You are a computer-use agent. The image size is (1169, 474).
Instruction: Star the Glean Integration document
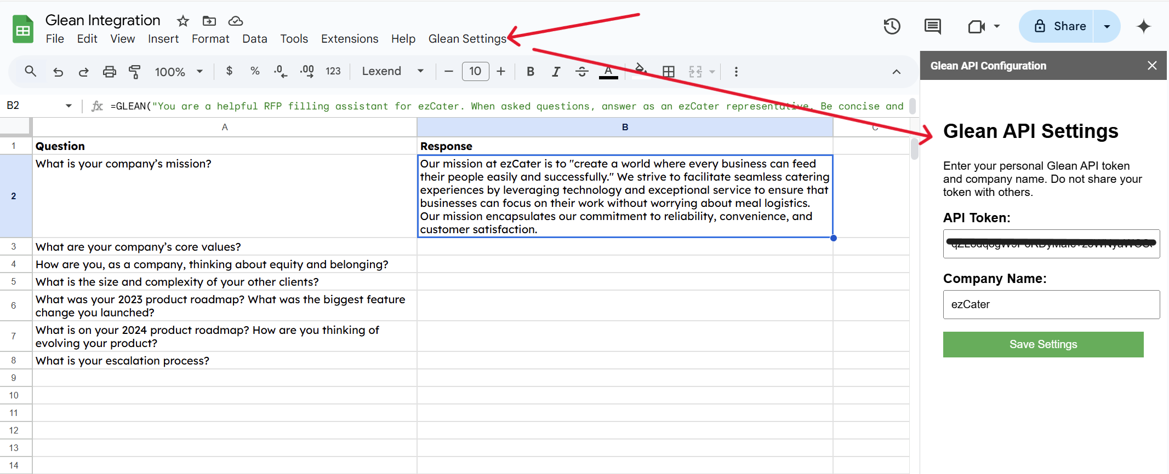click(x=183, y=21)
